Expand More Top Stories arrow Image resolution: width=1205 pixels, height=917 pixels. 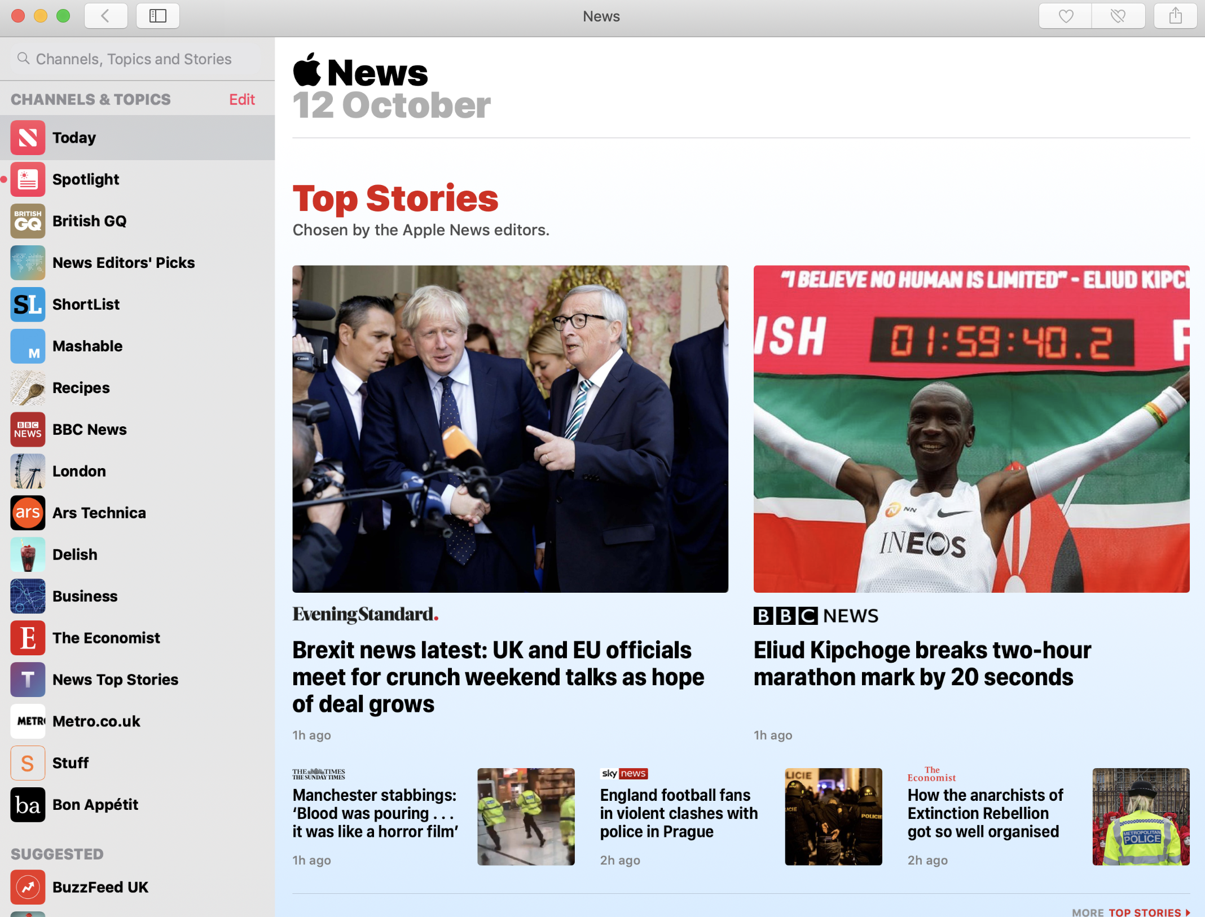[1188, 912]
